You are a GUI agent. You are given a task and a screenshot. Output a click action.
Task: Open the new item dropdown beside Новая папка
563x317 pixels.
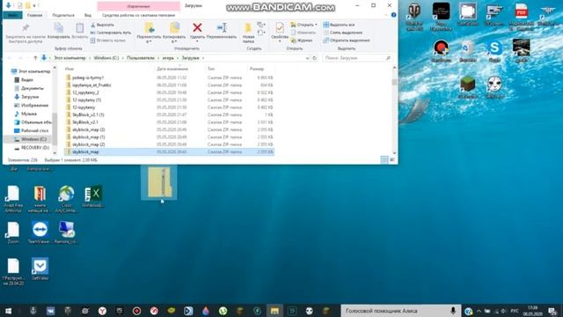point(261,25)
